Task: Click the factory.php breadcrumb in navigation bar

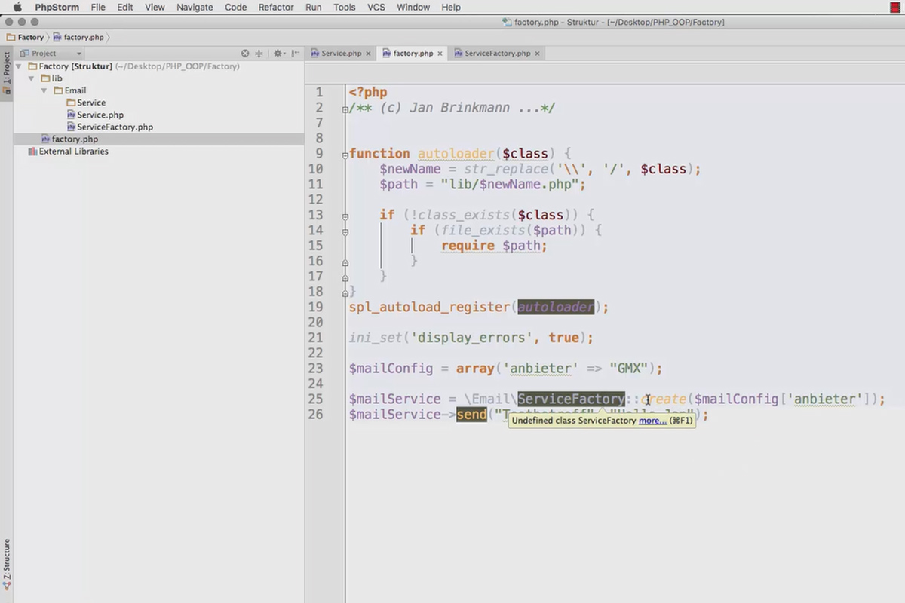Action: (x=78, y=37)
